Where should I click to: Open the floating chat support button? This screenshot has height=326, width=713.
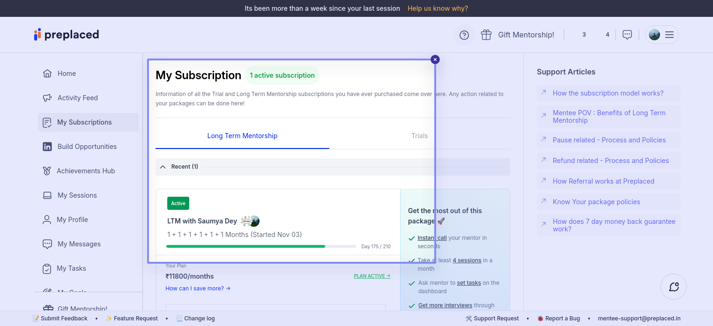coord(674,287)
